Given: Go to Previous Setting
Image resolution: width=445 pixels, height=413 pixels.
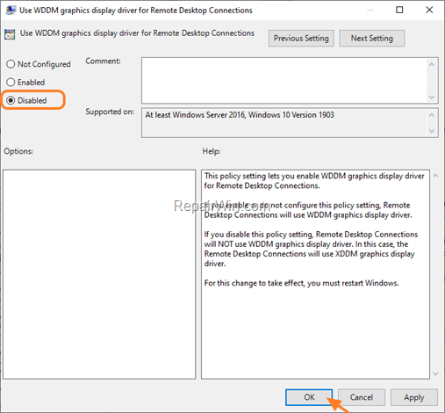Looking at the screenshot, I should click(x=301, y=38).
